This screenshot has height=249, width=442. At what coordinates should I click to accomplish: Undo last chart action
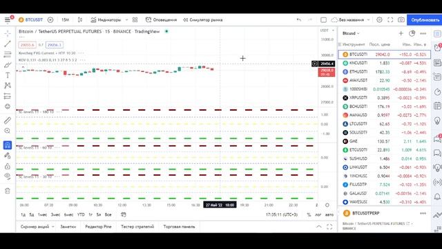[299, 20]
